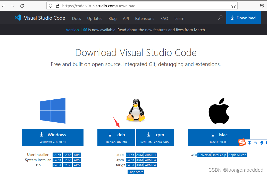Click the Windows logo image
Screen dimensions: 267x175
[x=53, y=111]
